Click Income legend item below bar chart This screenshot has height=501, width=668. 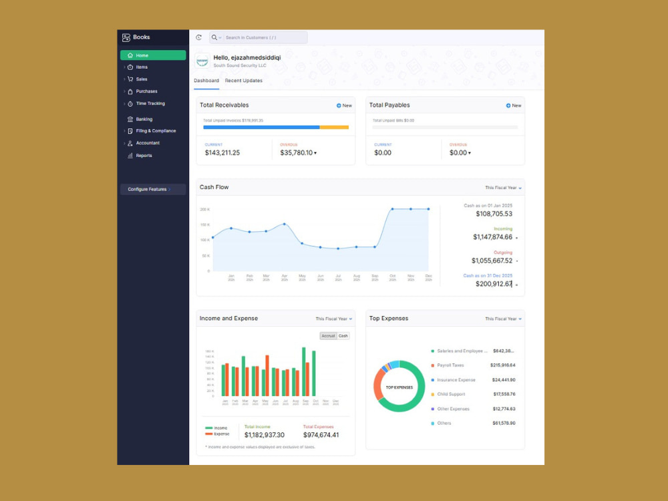216,428
